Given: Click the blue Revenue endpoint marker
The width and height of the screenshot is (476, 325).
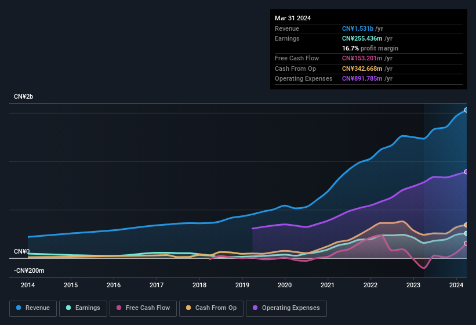Looking at the screenshot, I should [466, 110].
